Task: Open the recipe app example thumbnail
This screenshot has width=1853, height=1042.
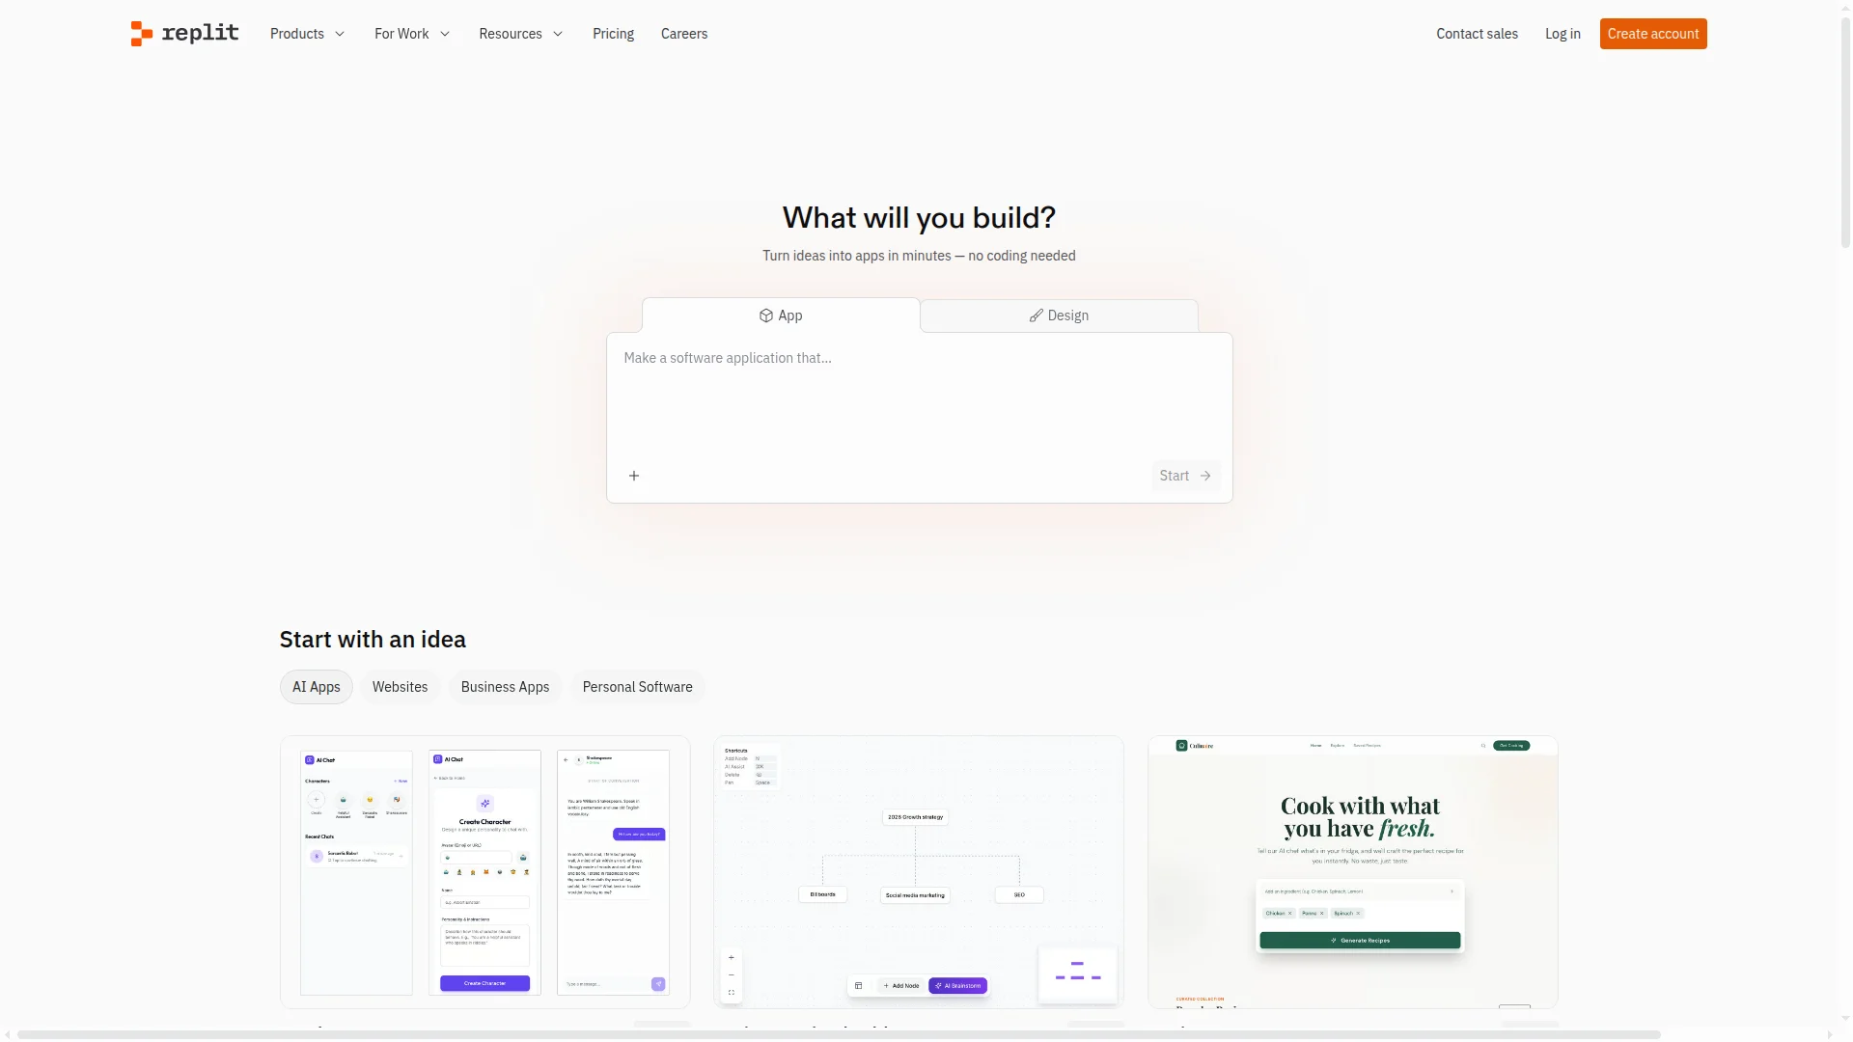Action: tap(1351, 871)
